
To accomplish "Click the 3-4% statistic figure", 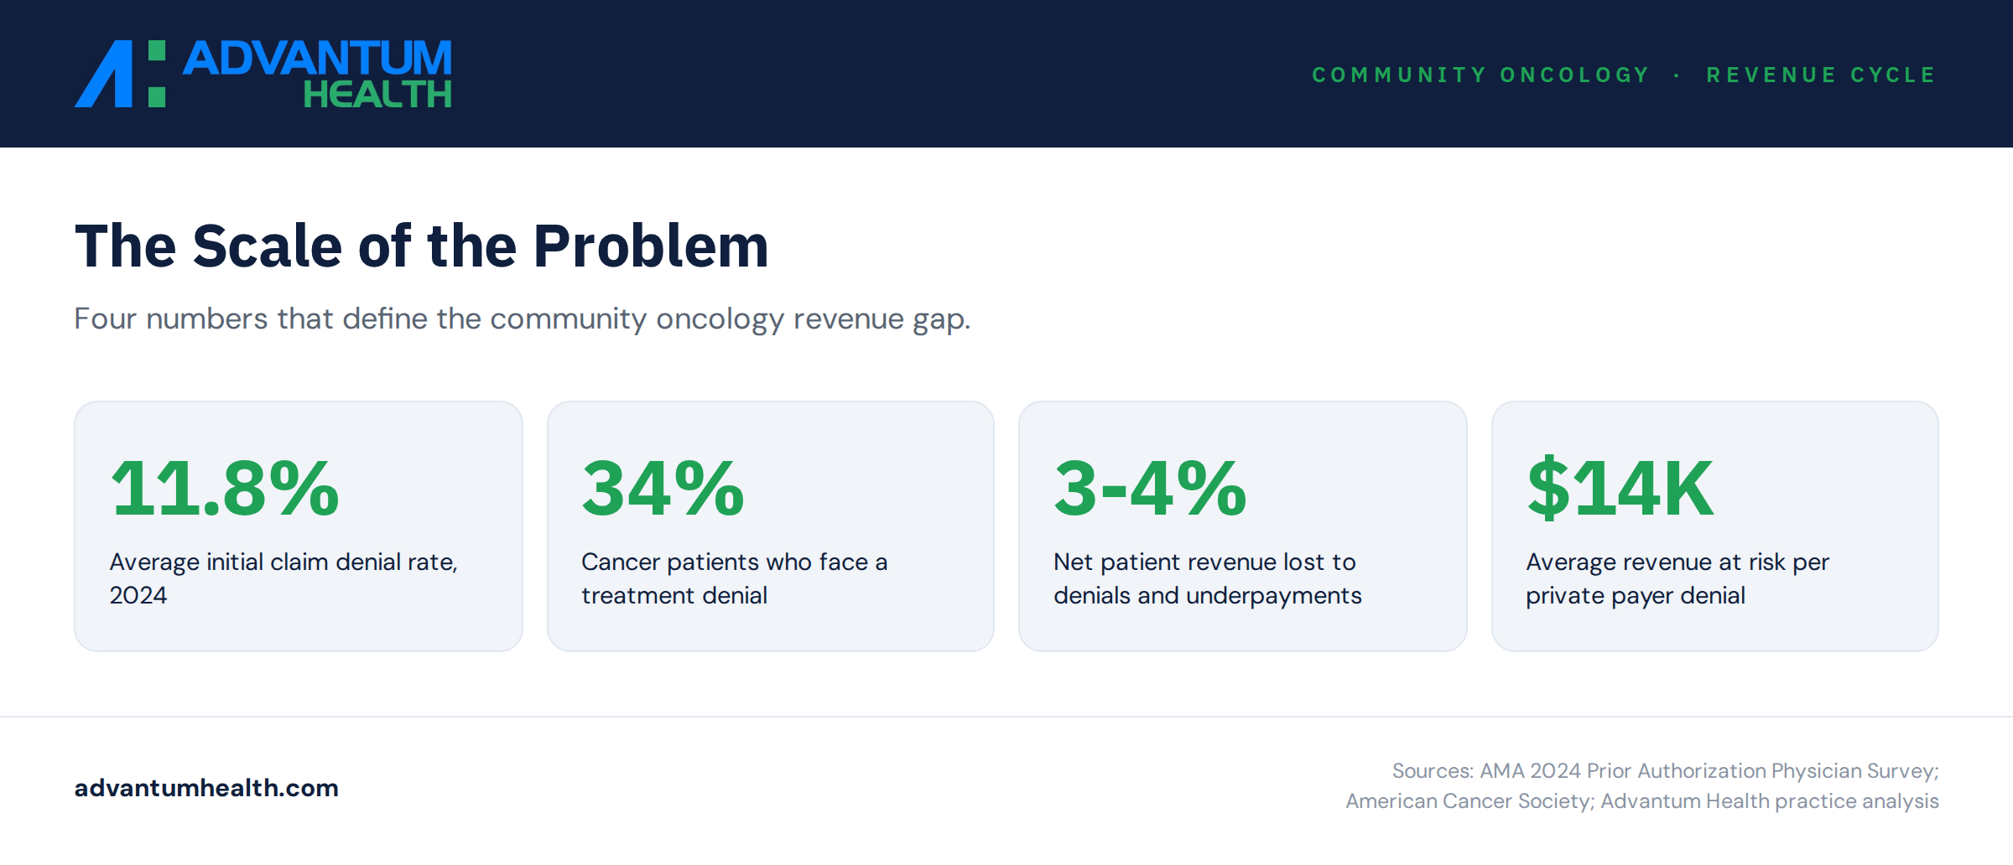I will pos(1150,489).
